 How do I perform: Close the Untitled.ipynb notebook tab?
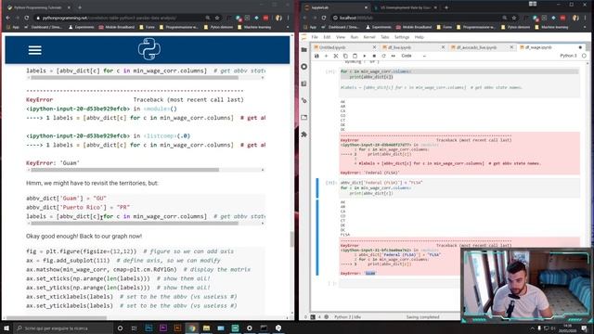(x=374, y=47)
